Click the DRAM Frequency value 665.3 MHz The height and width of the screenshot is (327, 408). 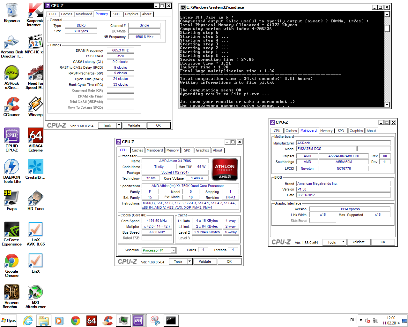point(120,50)
